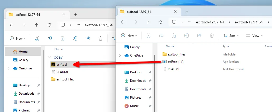Click Name column header in left window
Viewport: 272px width, 112px height.
59,49
